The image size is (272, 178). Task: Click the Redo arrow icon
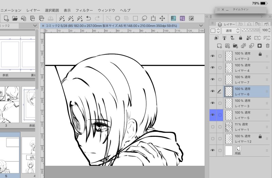coord(98,18)
